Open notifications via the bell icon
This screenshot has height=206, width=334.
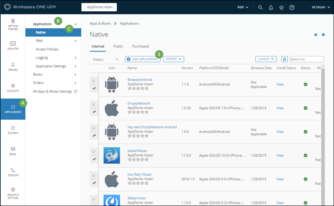[x=271, y=8]
